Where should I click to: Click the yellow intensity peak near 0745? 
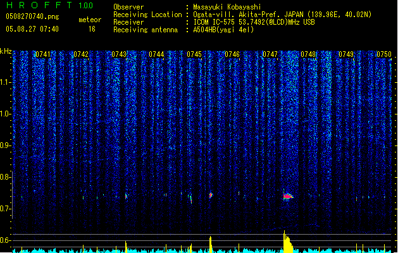tap(211, 244)
